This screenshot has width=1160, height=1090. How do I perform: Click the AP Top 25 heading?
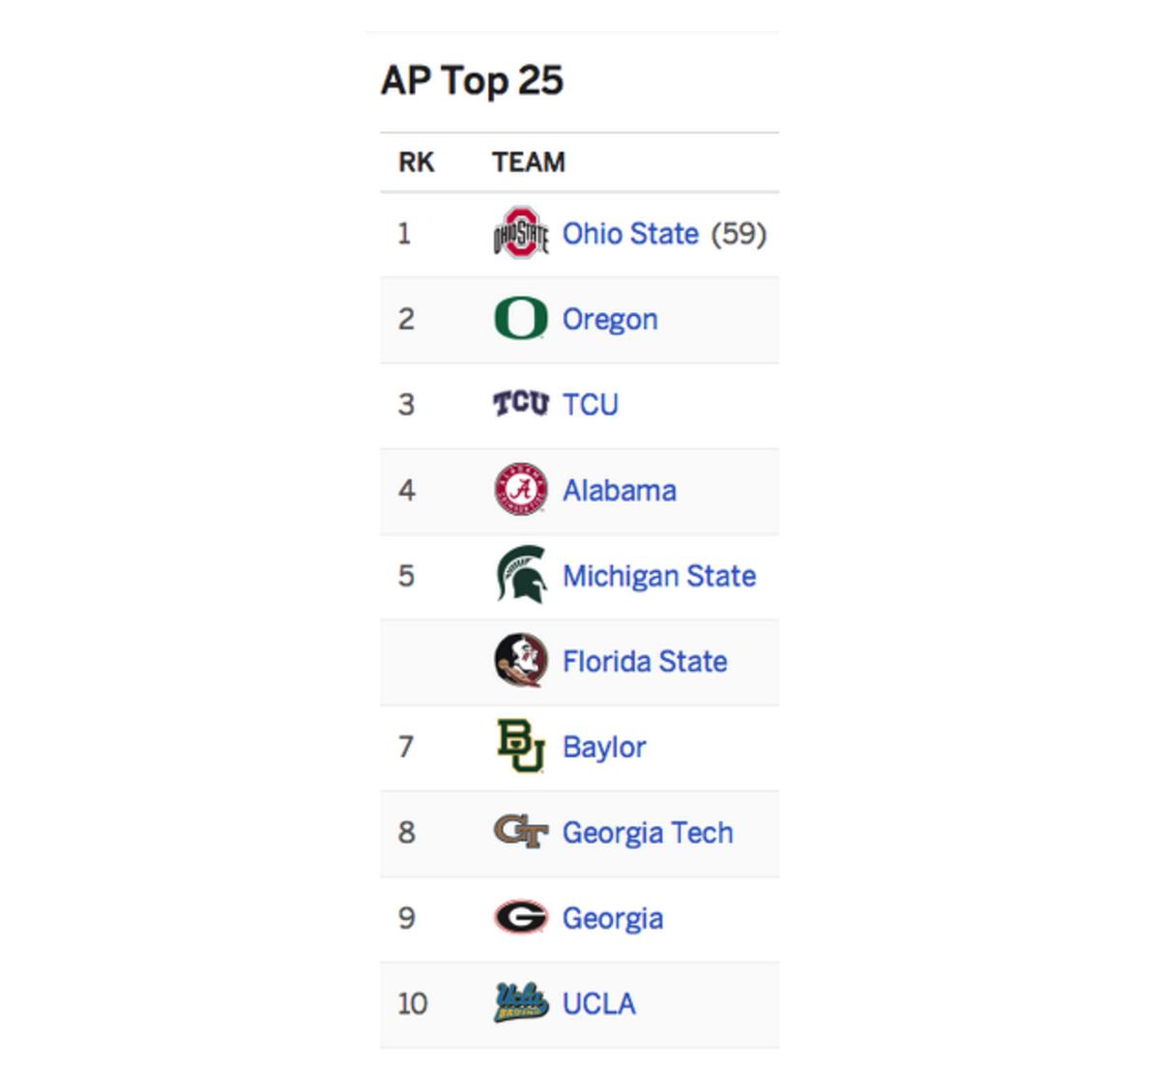pyautogui.click(x=472, y=80)
